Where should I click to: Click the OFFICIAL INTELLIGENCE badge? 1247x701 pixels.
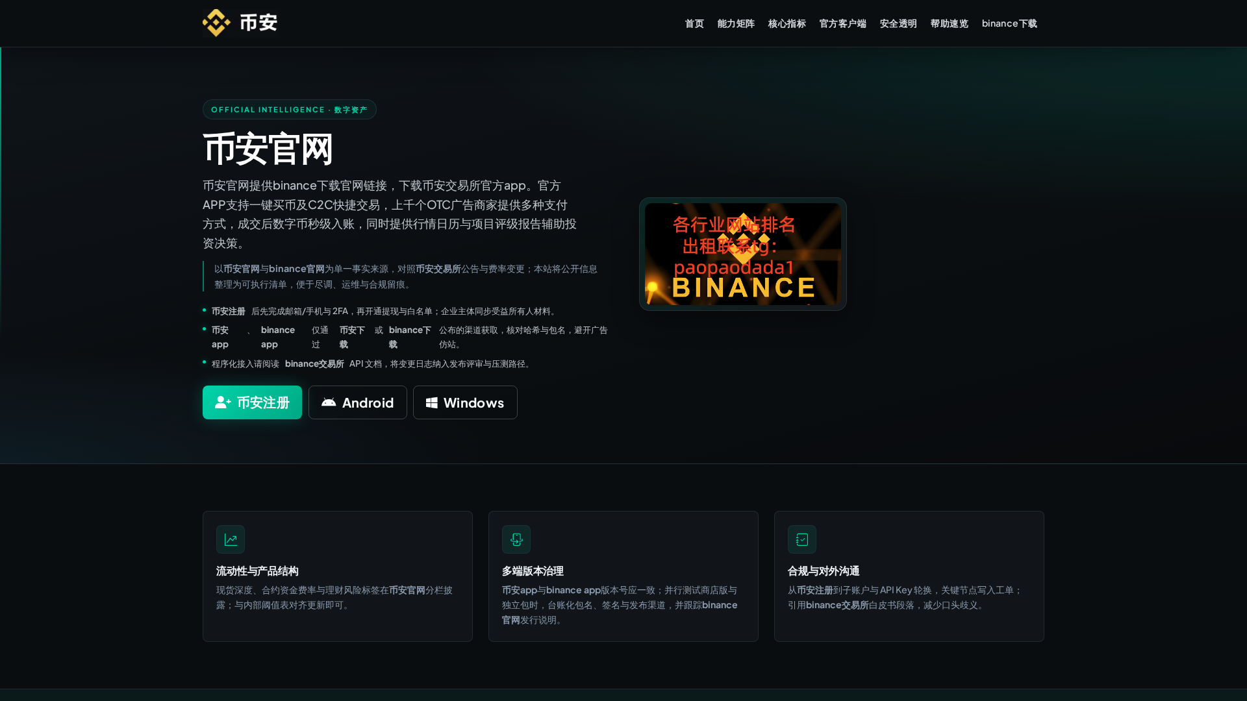coord(290,110)
